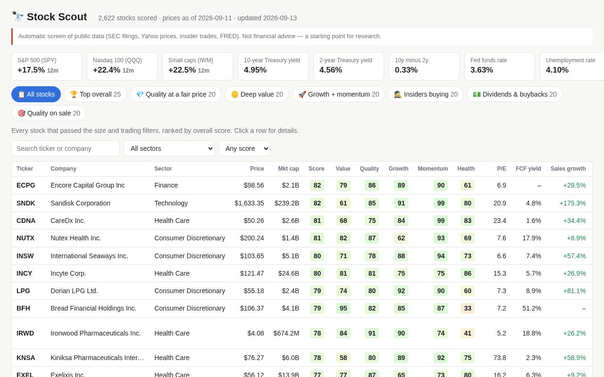Click the 51.2% FCF yield value
The width and height of the screenshot is (604, 377).
[532, 308]
